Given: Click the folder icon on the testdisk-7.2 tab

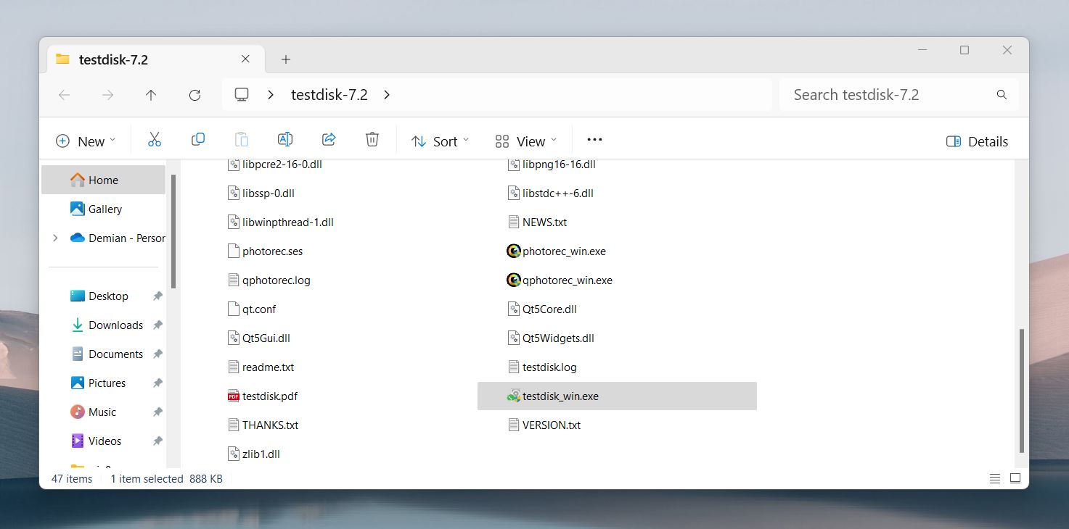Looking at the screenshot, I should coord(62,59).
